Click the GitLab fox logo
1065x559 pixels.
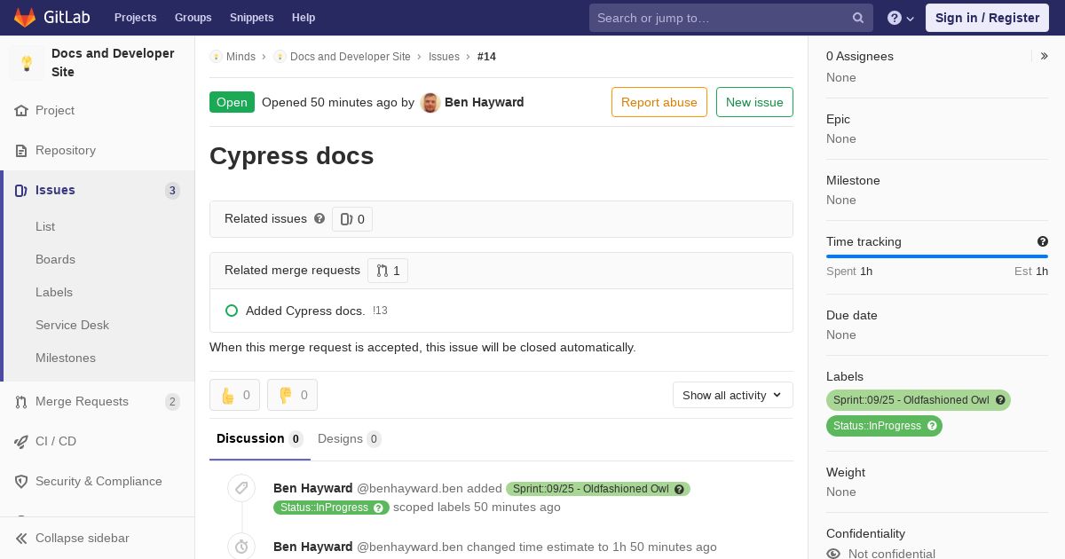[25, 17]
